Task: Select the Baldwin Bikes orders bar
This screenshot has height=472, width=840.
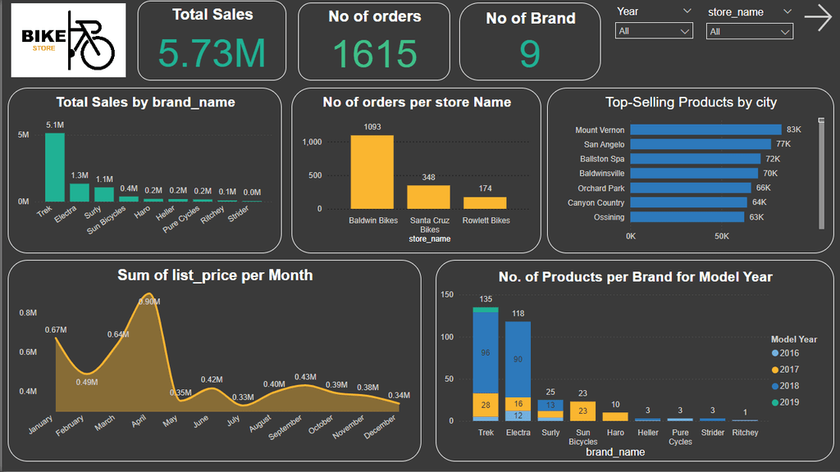Action: click(372, 172)
